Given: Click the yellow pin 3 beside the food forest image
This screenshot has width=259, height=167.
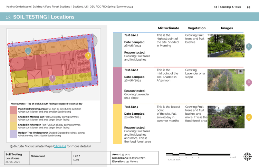Looking at the screenshot, I should tap(249, 117).
